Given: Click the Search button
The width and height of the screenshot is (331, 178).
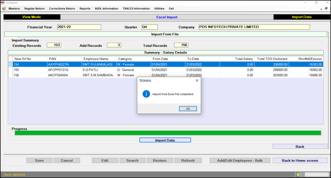Looking at the screenshot, I should point(132,160).
